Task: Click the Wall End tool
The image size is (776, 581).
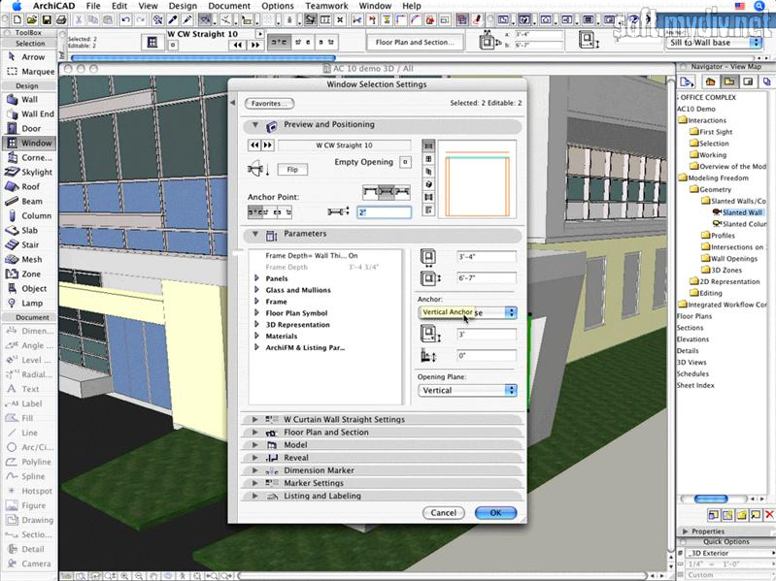Action: click(30, 114)
